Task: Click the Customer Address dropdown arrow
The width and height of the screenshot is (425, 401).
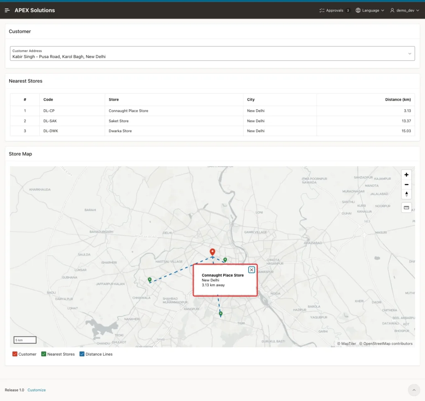Action: click(x=410, y=54)
